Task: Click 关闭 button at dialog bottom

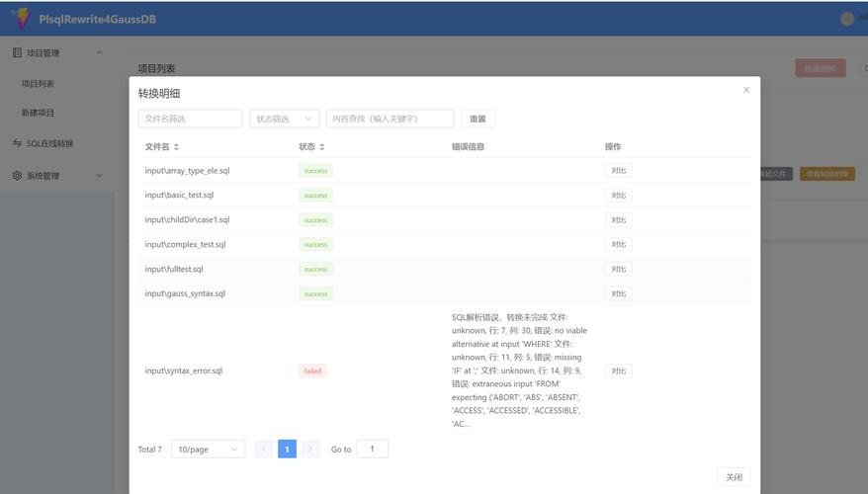Action: [x=734, y=477]
